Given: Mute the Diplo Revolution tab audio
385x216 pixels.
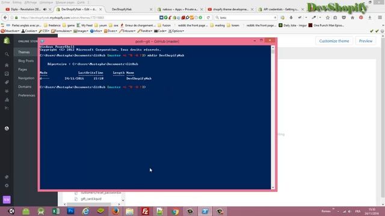Looking at the screenshot, I should coord(45,10).
